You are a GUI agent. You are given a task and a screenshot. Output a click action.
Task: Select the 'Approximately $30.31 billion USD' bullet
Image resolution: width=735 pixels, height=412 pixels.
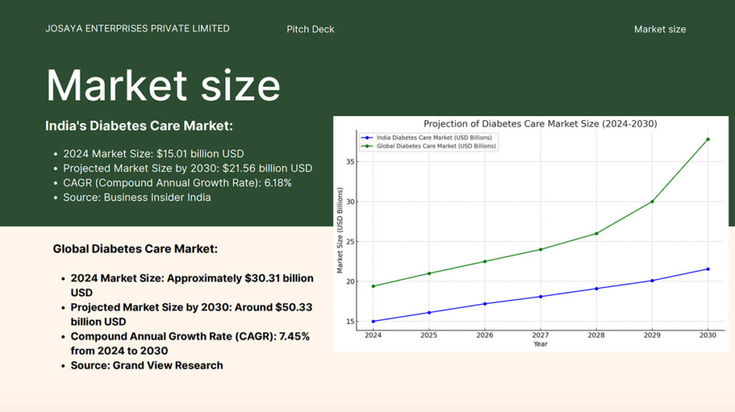click(x=192, y=285)
